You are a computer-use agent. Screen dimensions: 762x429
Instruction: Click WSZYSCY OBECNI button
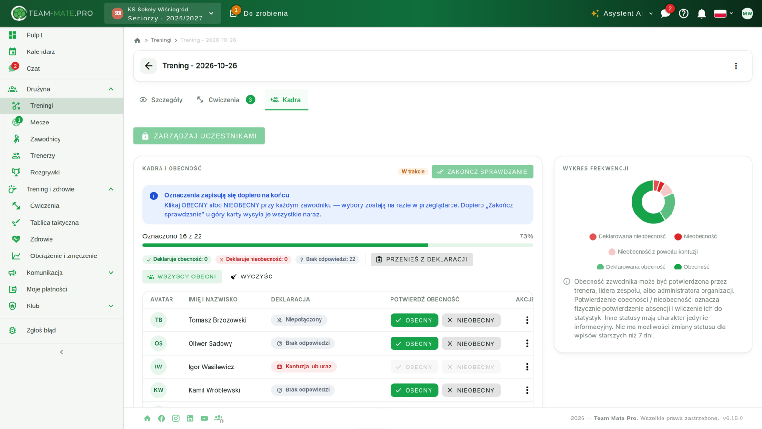(182, 276)
